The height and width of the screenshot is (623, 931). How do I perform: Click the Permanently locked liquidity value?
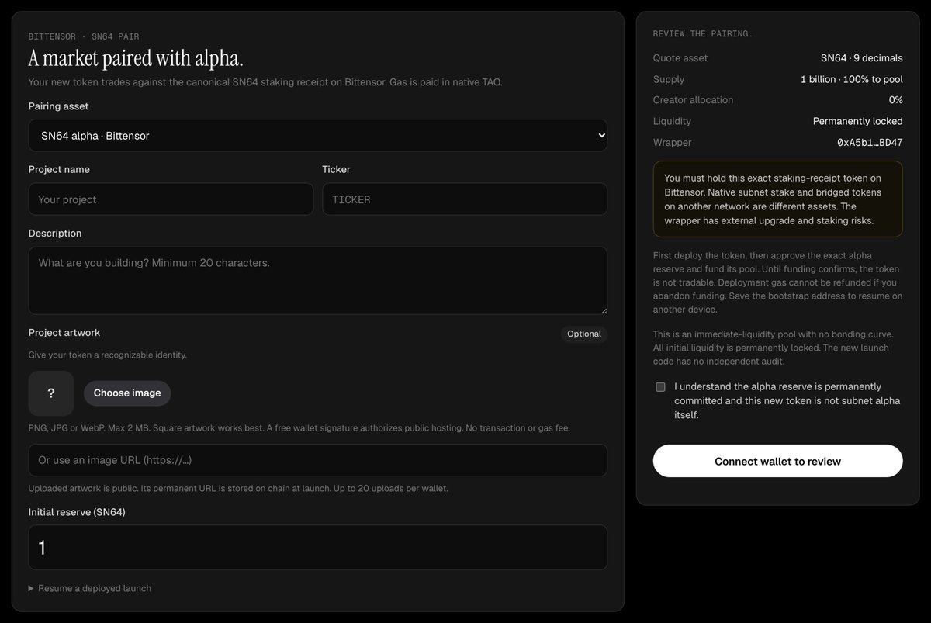tap(857, 121)
